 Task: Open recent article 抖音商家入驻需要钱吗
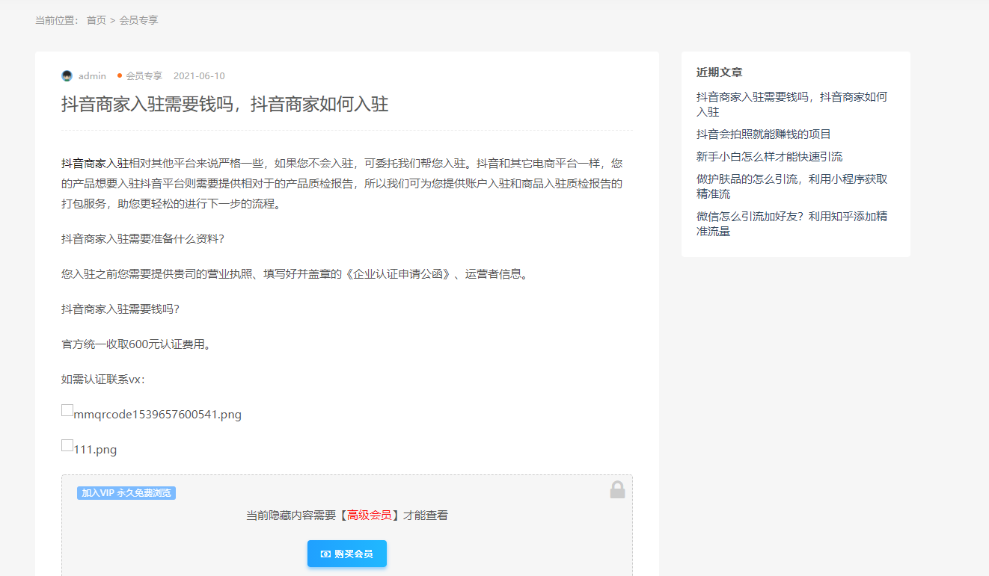(x=791, y=104)
